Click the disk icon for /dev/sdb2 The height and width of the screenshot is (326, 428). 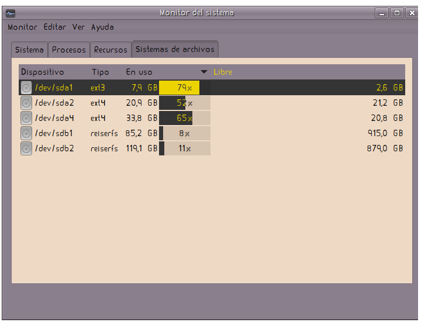[26, 148]
